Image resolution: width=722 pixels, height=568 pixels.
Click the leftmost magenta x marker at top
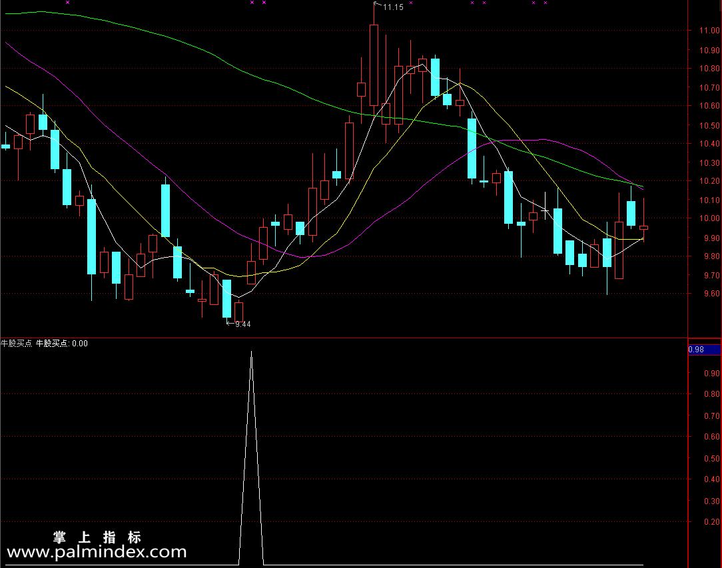(x=68, y=2)
